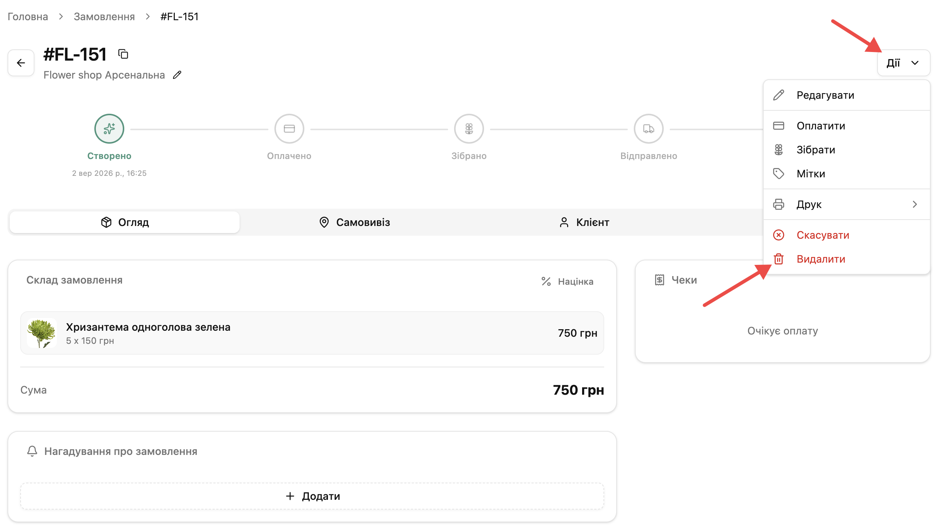Copy the order number #FL-151
Screen dimensions: 940x529
point(123,54)
